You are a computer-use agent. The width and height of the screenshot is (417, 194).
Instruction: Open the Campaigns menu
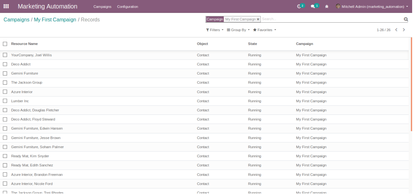102,7
